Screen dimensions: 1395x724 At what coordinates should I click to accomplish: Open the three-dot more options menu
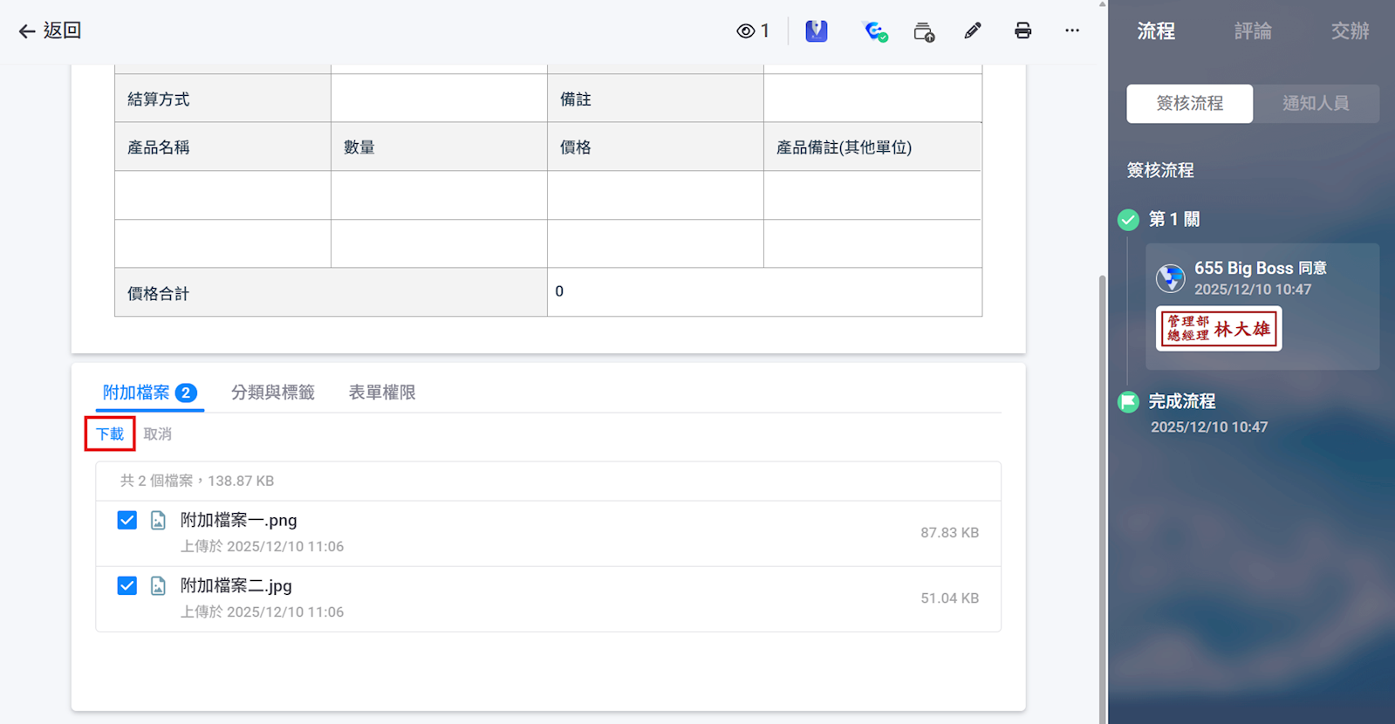[1072, 31]
